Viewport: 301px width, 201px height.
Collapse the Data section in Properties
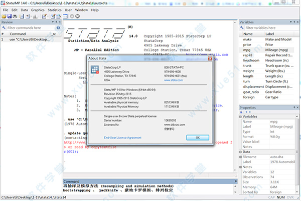point(241,153)
